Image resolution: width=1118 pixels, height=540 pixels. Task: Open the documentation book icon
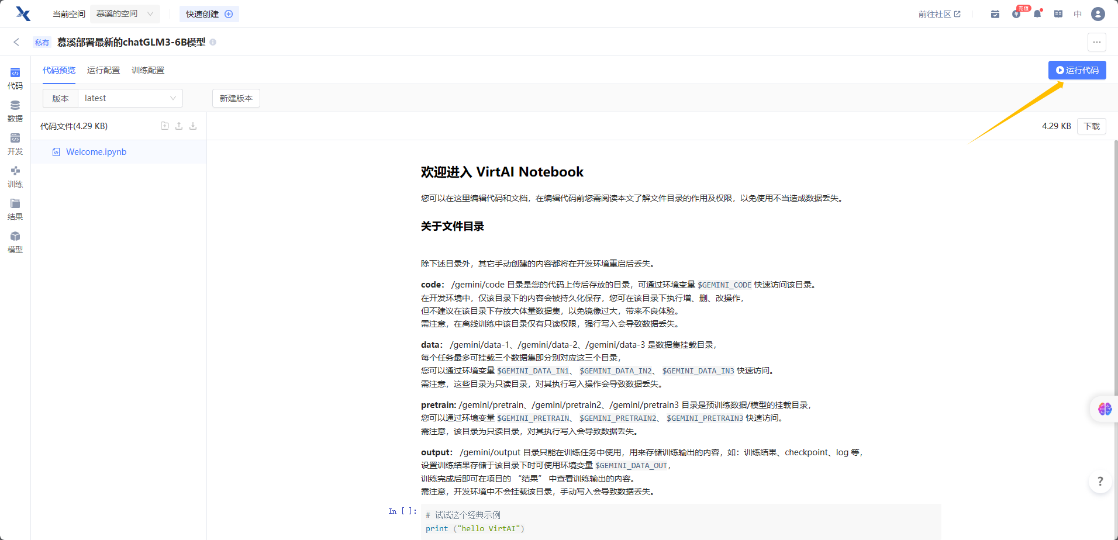[1058, 14]
